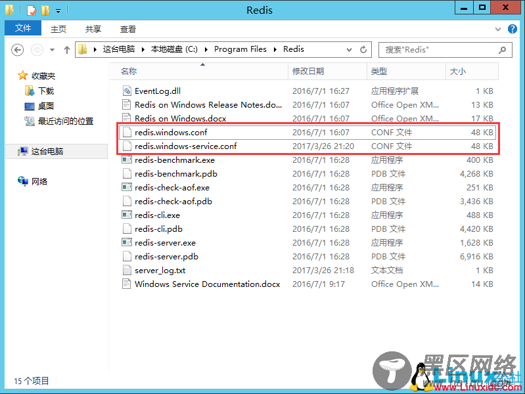This screenshot has height=394, width=525.
Task: Click the 网络 network icon
Action: tap(23, 181)
